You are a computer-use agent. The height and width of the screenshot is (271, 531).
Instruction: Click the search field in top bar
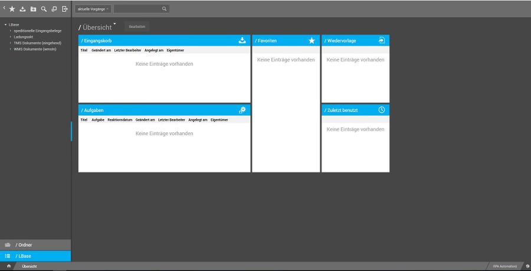[141, 9]
